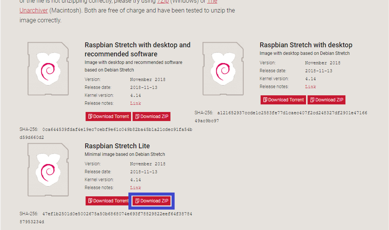The height and width of the screenshot is (230, 389).
Task: Click SHA-256 hash starting 47ef1b2501
Action: coord(106,218)
